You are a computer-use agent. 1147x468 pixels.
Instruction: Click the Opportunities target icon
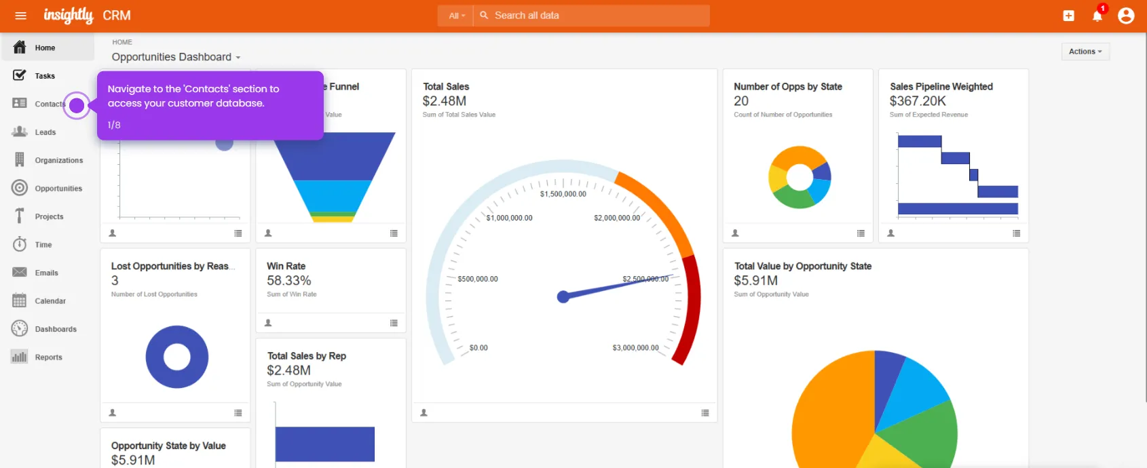[20, 188]
